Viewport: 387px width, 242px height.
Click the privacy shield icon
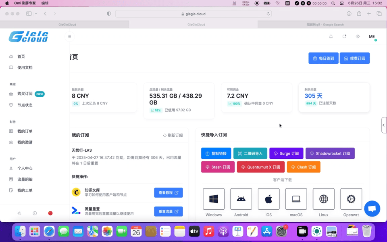(109, 14)
